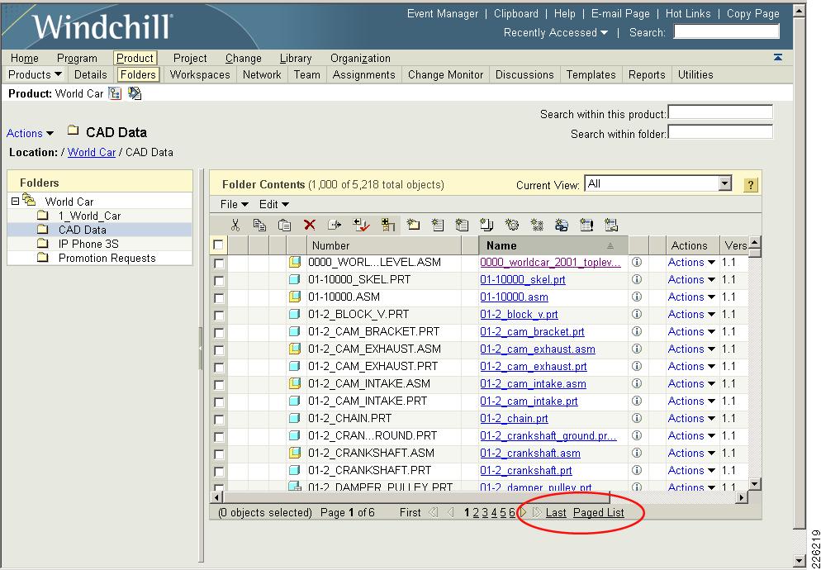821x570 pixels.
Task: Select the 01-2_CAM_EXHAUST.ASM row checkbox
Action: click(x=219, y=349)
